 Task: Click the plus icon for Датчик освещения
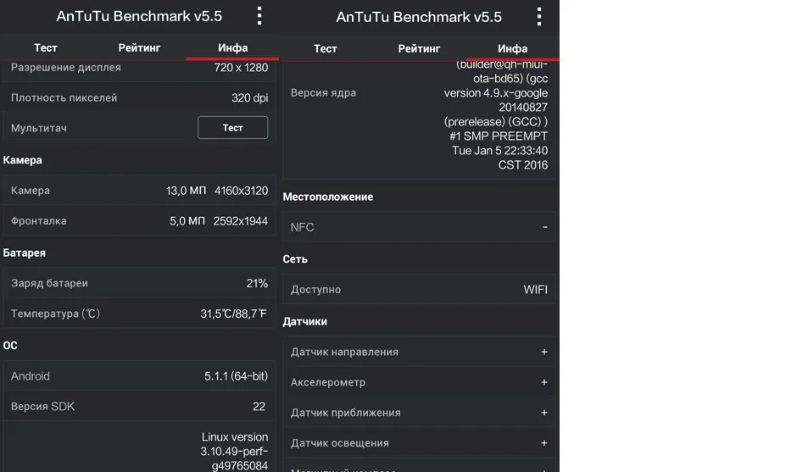click(543, 443)
